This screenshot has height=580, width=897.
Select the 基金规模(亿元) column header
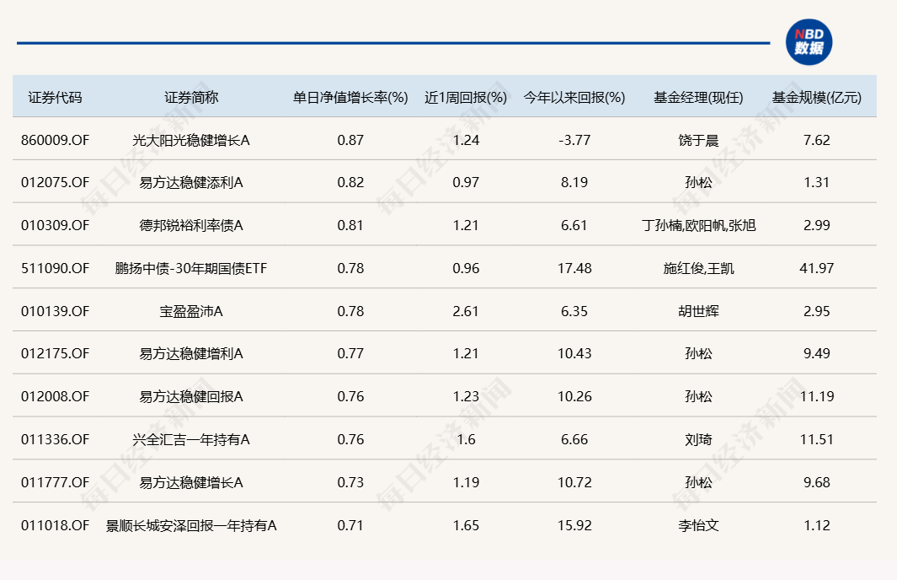(816, 97)
